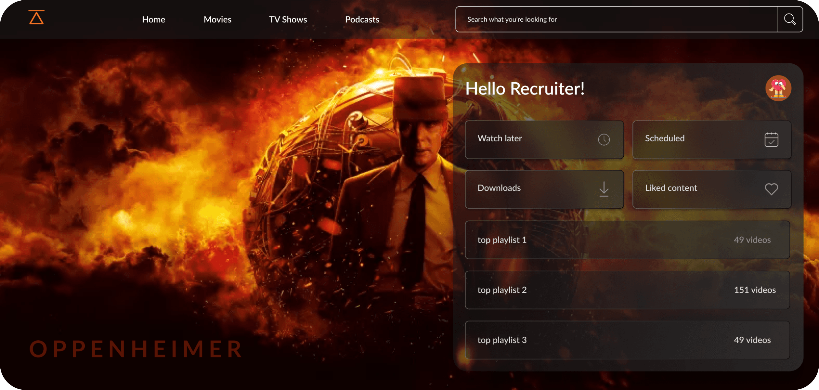
Task: Open the Watch later list
Action: (x=544, y=140)
